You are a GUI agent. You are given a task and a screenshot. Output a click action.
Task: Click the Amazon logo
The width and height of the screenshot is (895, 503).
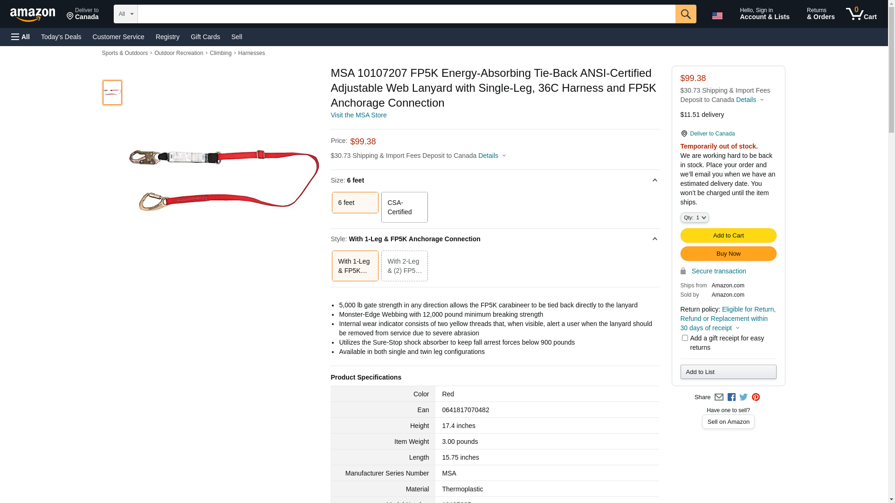33,15
